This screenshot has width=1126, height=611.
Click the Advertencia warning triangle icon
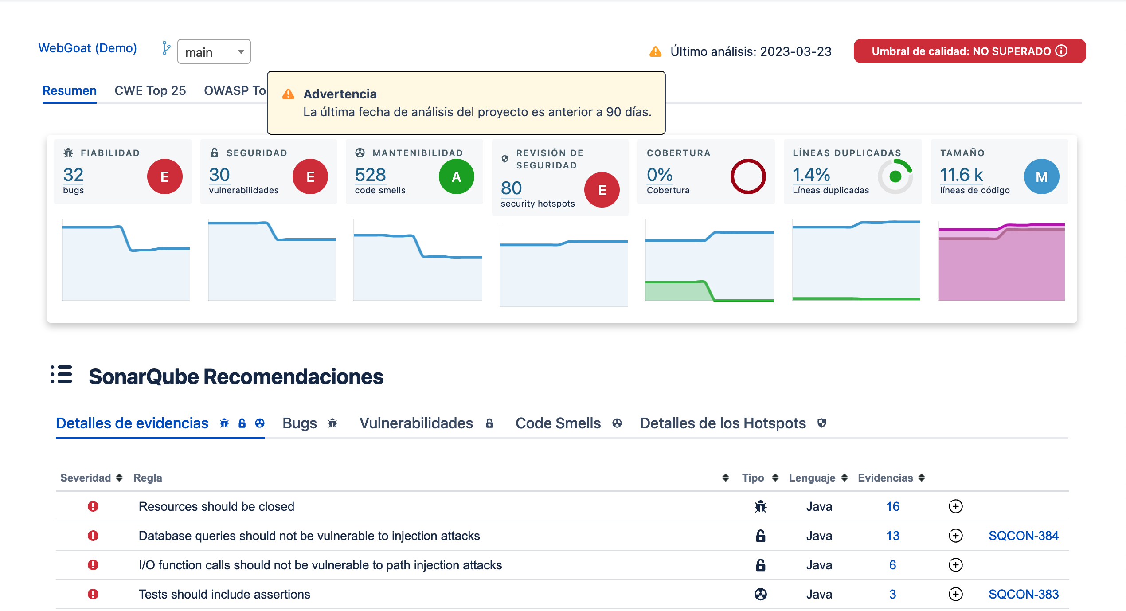tap(288, 94)
